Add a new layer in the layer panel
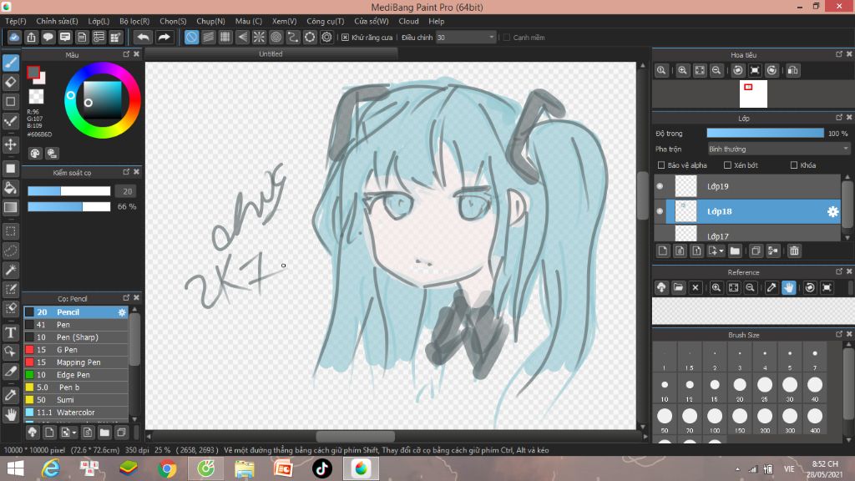Screen dimensions: 855x481 click(662, 251)
